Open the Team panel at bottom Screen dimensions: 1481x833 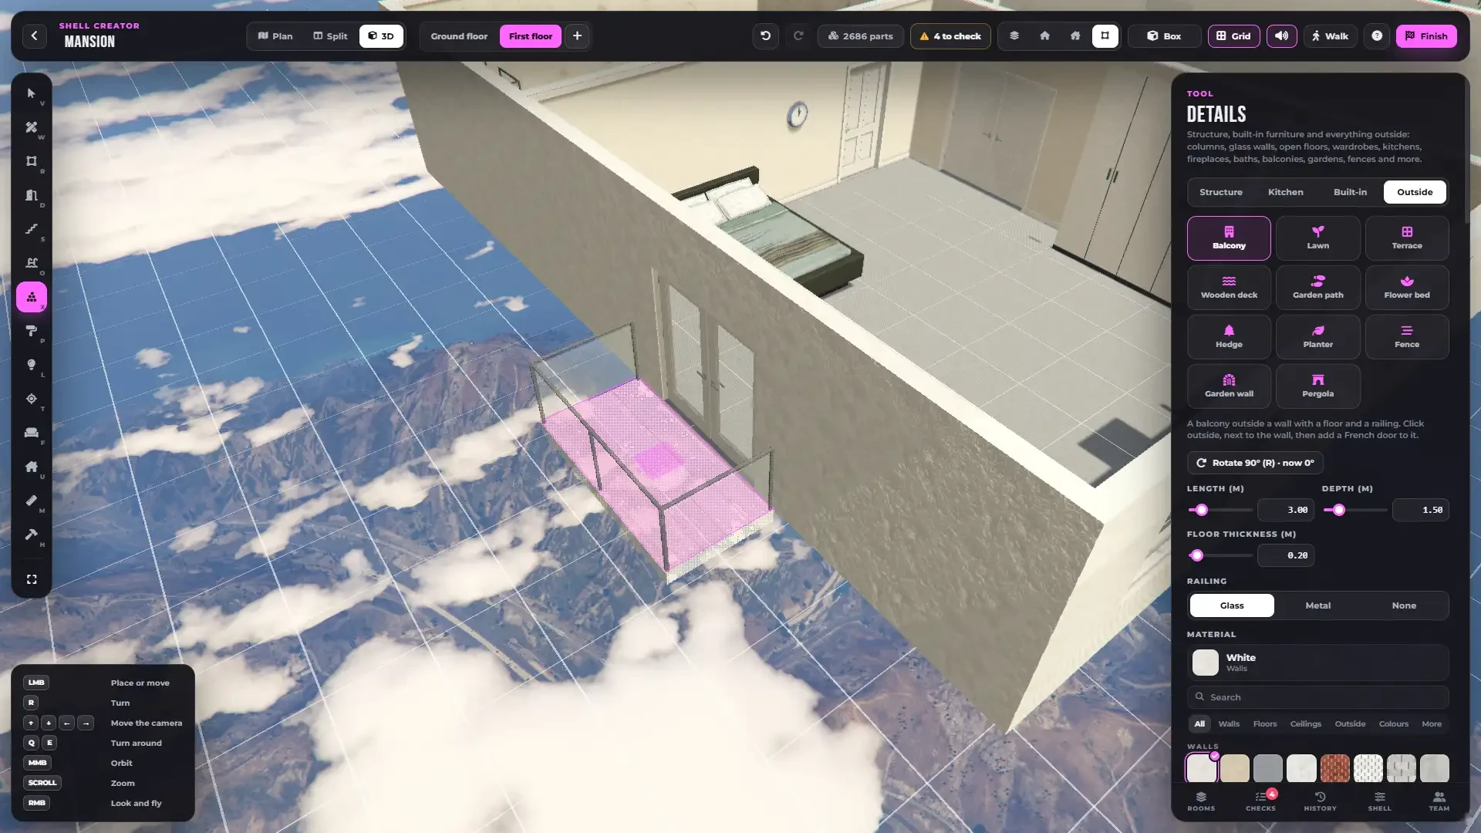click(1439, 801)
